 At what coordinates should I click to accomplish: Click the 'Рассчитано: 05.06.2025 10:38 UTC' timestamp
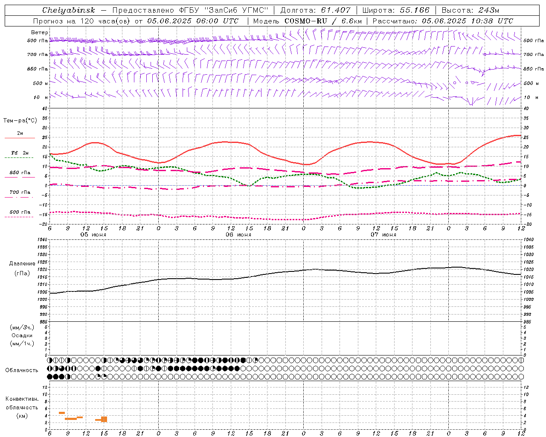coord(443,21)
